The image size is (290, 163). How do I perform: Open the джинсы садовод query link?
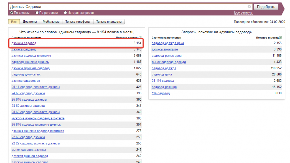[x=24, y=43]
